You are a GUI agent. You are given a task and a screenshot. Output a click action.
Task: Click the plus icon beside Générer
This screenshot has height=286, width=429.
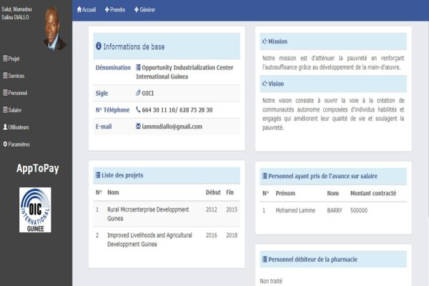pyautogui.click(x=137, y=9)
